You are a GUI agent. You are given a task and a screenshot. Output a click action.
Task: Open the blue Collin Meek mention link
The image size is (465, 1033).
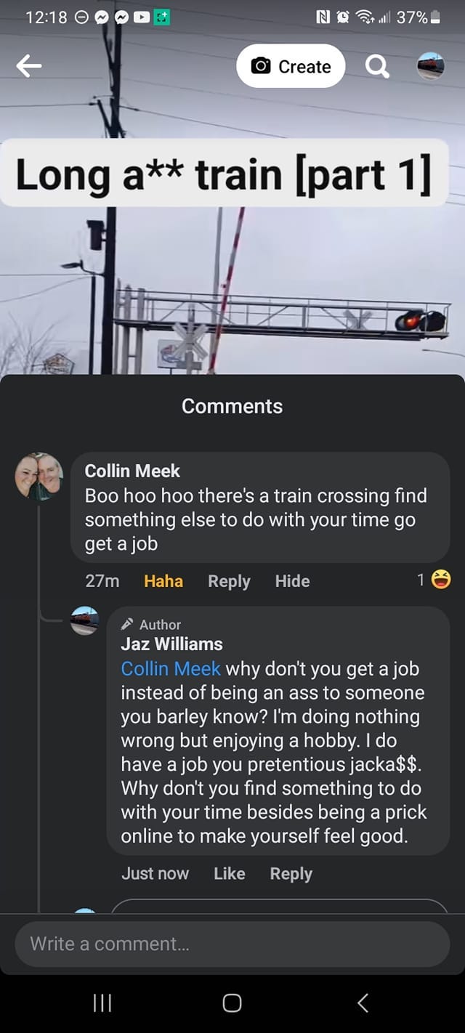pyautogui.click(x=171, y=668)
